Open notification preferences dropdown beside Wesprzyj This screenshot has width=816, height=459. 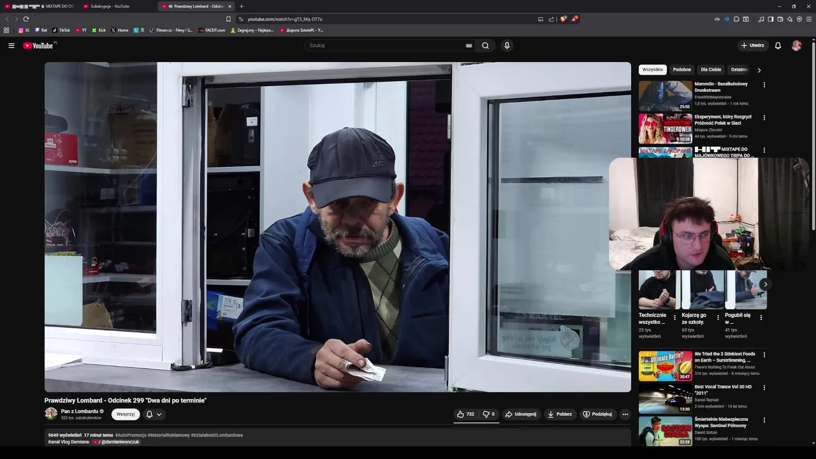pyautogui.click(x=153, y=414)
